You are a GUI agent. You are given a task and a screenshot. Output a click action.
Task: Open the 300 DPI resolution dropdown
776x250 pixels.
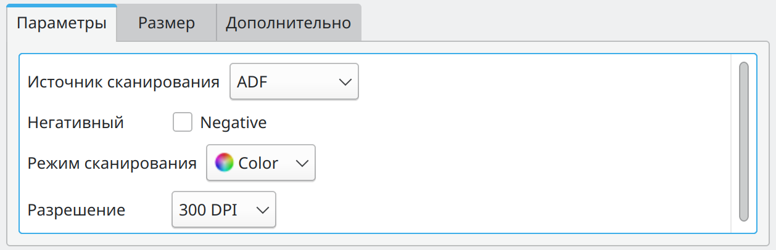click(223, 210)
